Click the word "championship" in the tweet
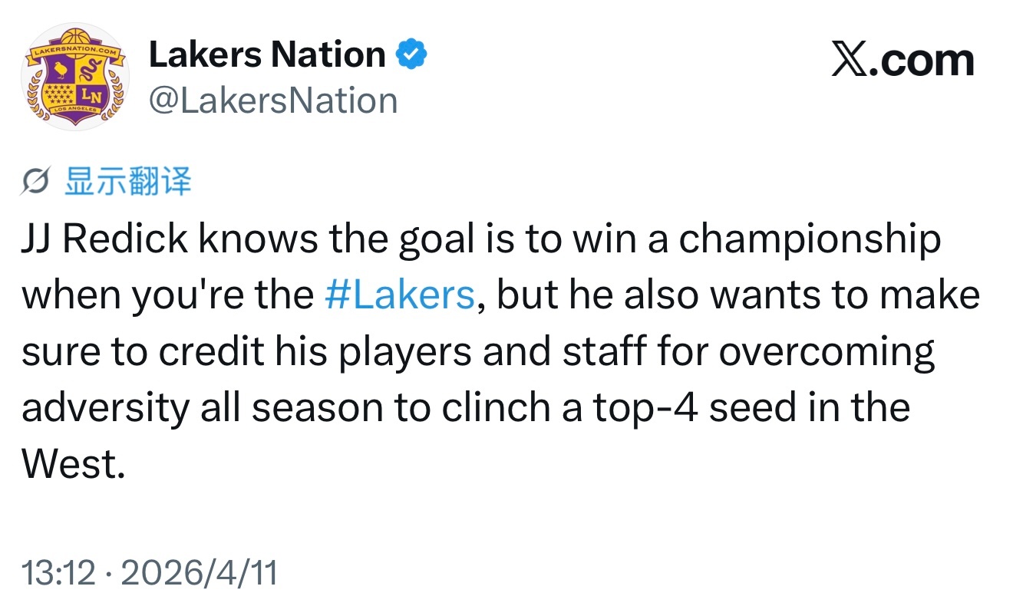The width and height of the screenshot is (1013, 606). [809, 239]
